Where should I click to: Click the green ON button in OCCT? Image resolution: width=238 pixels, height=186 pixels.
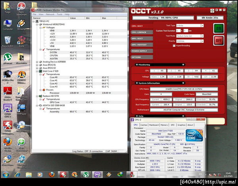(x=219, y=29)
